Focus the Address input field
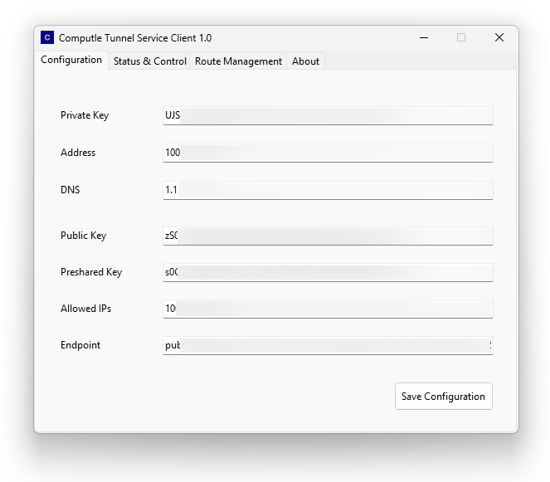Viewport: 550px width, 482px height. pyautogui.click(x=328, y=153)
